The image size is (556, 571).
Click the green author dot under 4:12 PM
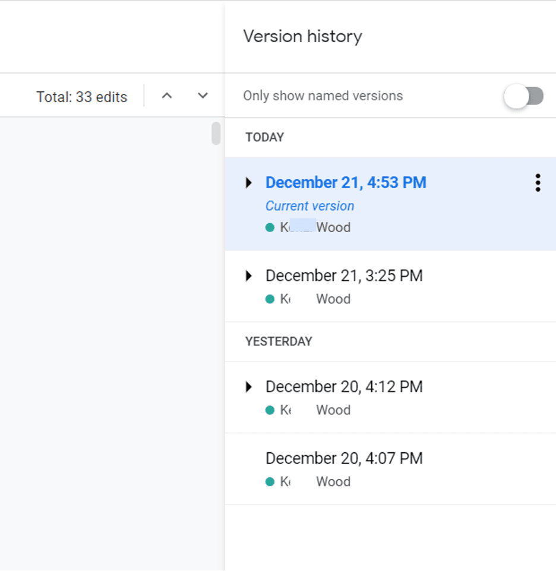click(270, 410)
